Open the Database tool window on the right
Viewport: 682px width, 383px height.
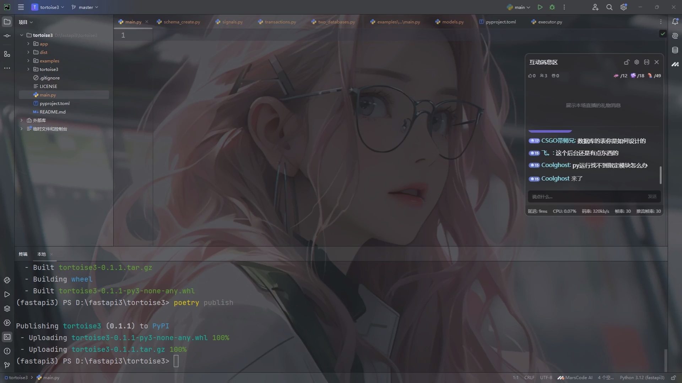point(675,50)
